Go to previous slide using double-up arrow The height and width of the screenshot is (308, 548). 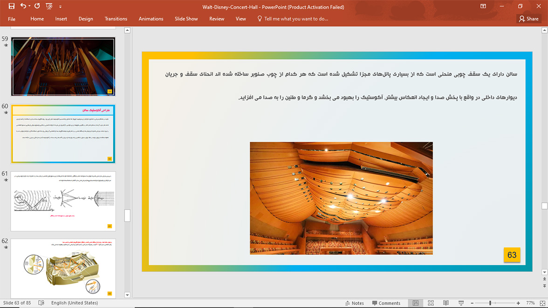pyautogui.click(x=544, y=279)
